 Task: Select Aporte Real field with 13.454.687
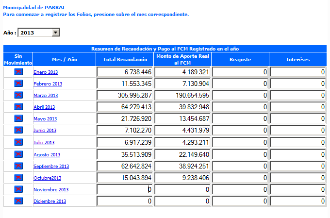182,118
